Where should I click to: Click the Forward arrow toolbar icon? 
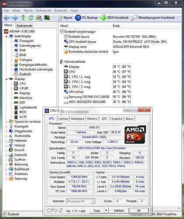point(14,18)
